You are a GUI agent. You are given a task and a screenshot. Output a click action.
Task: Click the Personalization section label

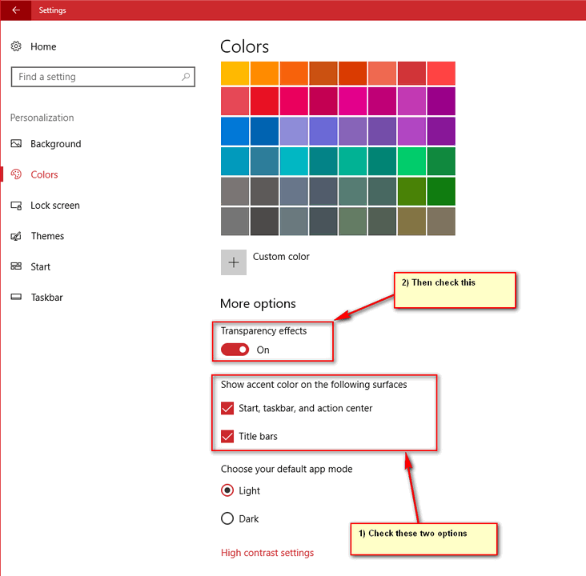[x=42, y=118]
